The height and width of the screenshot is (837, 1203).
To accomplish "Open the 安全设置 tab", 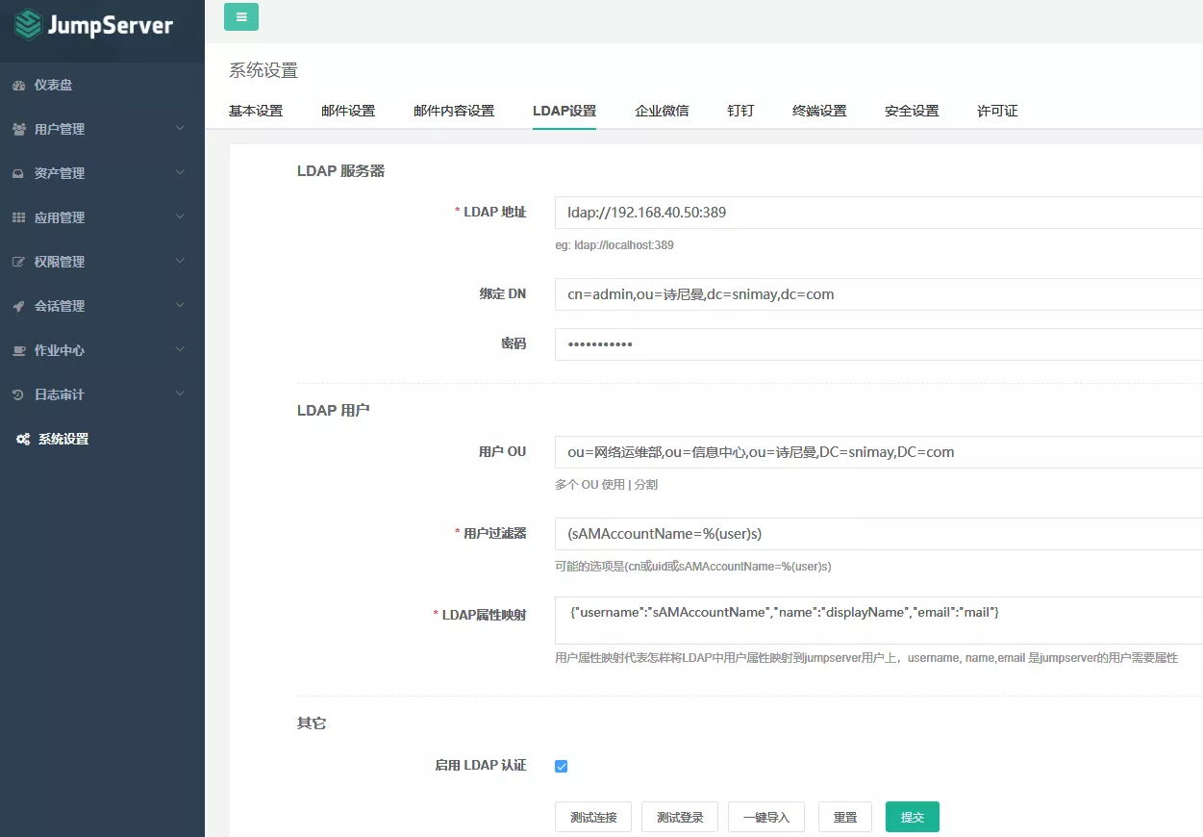I will 912,111.
